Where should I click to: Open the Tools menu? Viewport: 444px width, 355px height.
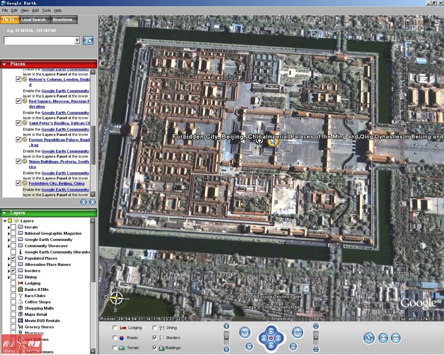tap(46, 10)
